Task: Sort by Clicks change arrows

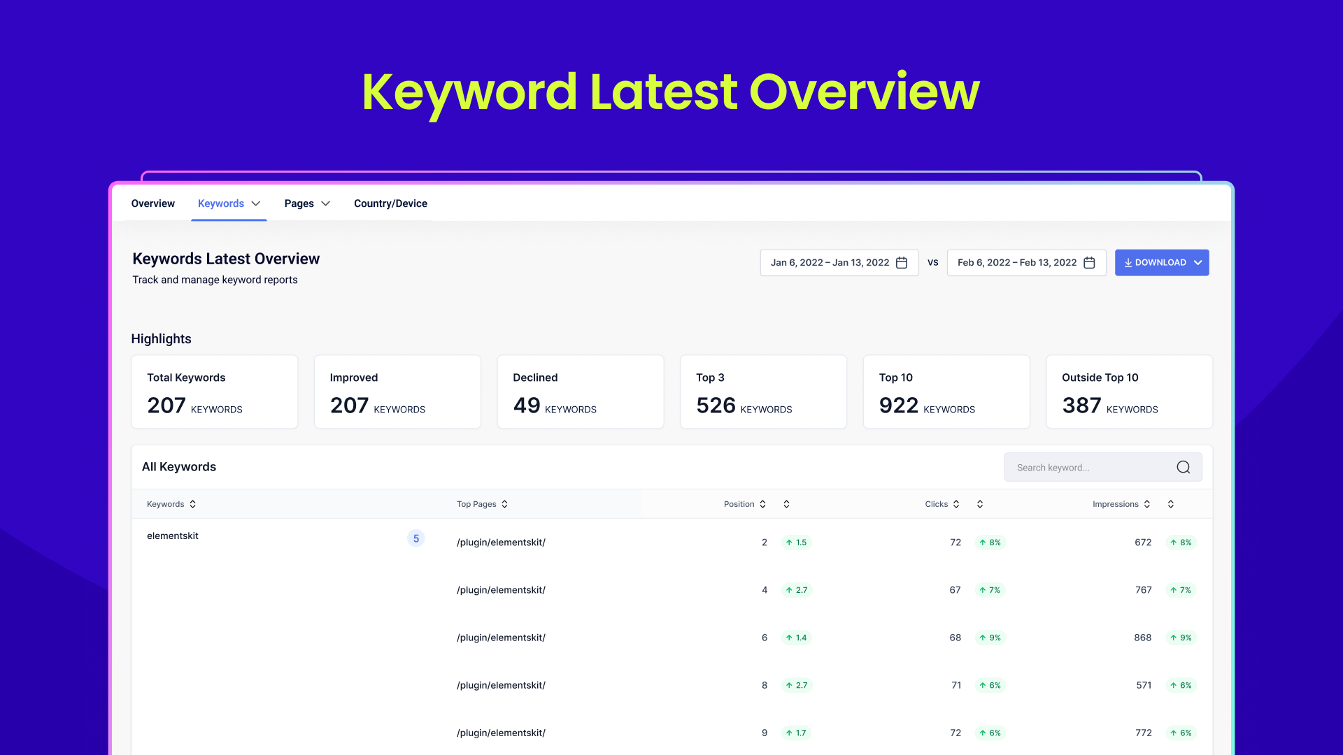Action: [x=980, y=504]
